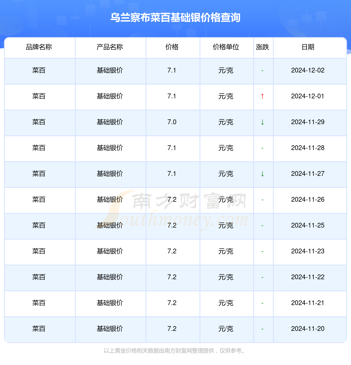Click the 7.2 price on 2024-11-22 row
The image size is (351, 365).
click(x=172, y=277)
